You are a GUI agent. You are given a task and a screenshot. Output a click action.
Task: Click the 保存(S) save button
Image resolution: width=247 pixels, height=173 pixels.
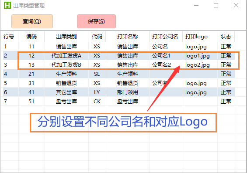click(96, 21)
